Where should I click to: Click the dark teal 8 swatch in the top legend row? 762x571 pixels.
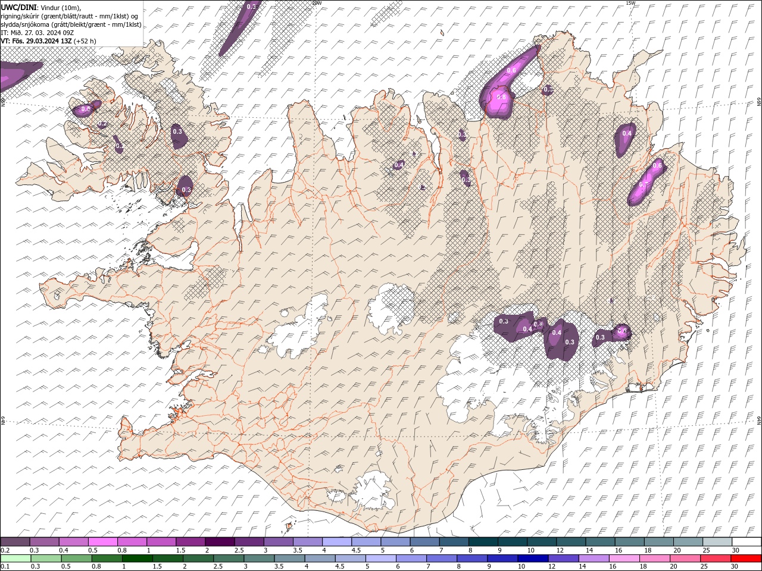click(x=483, y=542)
